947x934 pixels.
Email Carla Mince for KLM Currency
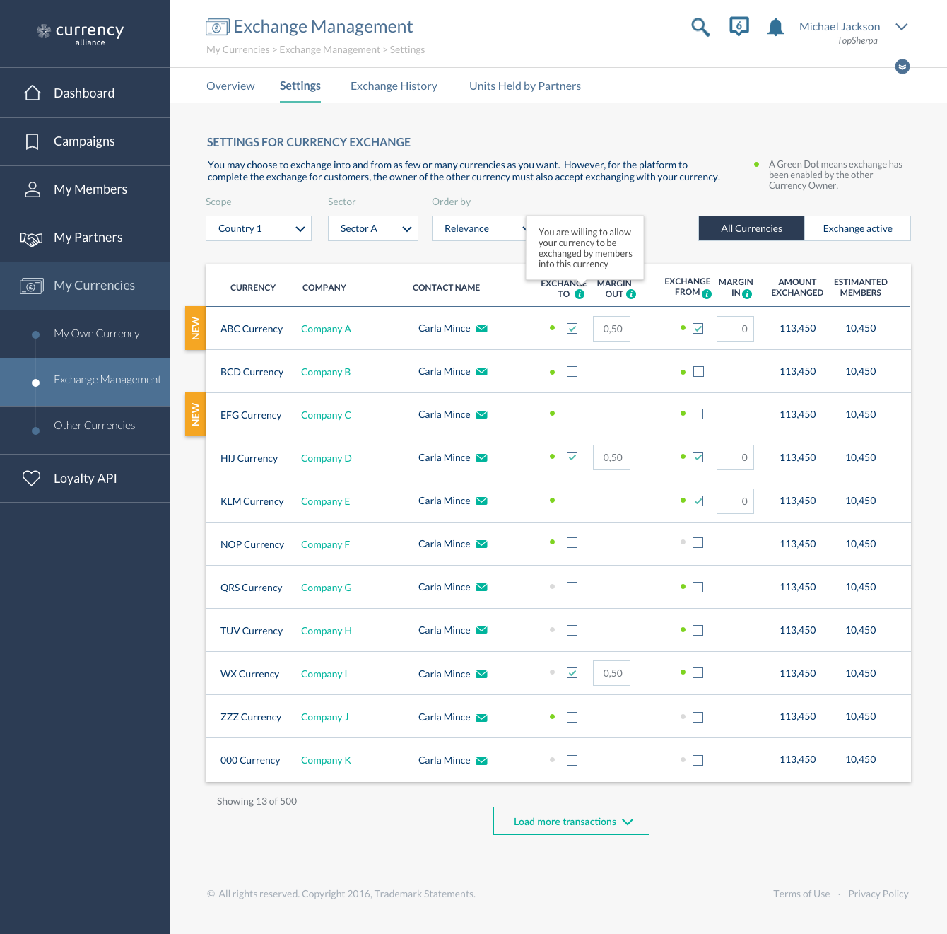[x=481, y=501]
